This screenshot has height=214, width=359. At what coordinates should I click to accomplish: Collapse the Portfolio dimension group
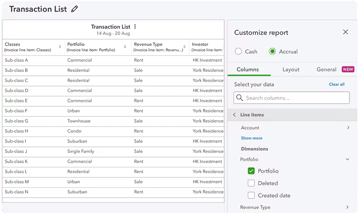click(x=348, y=159)
